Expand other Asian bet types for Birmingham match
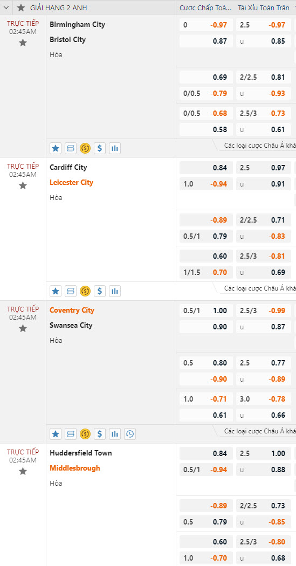This screenshot has height=566, width=296. coord(257,146)
